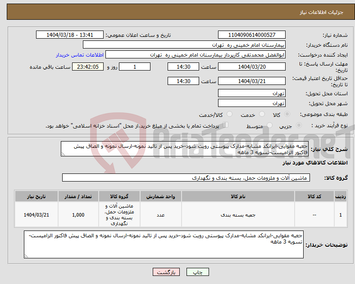The height and width of the screenshot is (284, 355).
Task: Click the remaining time field 23:42:05
Action: [x=88, y=67]
